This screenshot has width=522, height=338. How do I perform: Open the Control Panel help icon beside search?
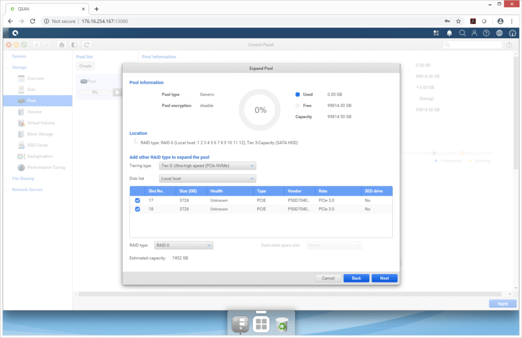pyautogui.click(x=509, y=45)
